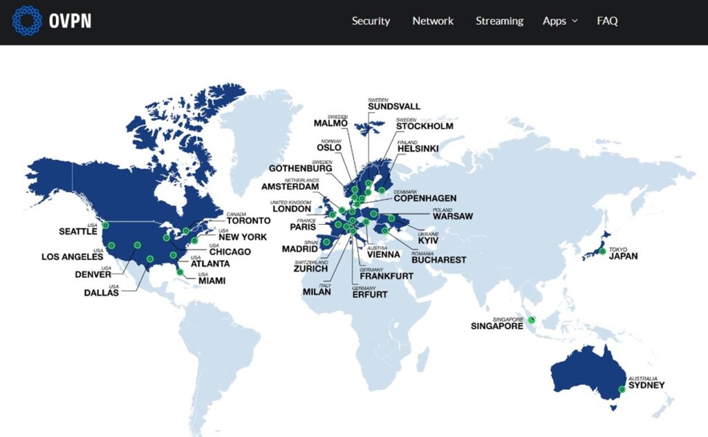Select the green Atlanta server marker

coord(173,255)
